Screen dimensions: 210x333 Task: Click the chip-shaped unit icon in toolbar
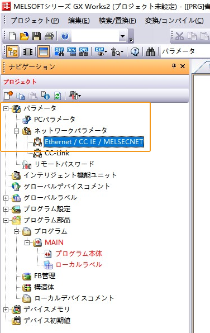click(28, 52)
